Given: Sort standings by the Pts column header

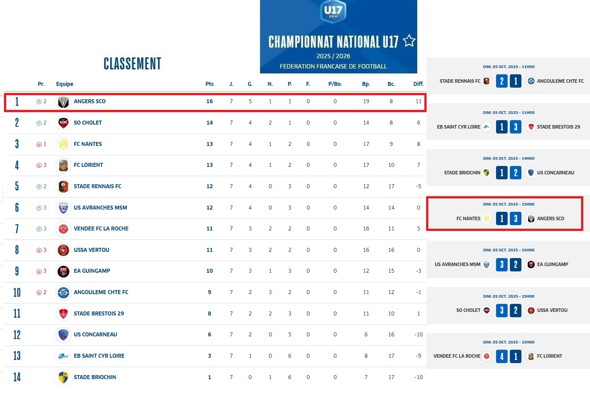Looking at the screenshot, I should point(209,84).
